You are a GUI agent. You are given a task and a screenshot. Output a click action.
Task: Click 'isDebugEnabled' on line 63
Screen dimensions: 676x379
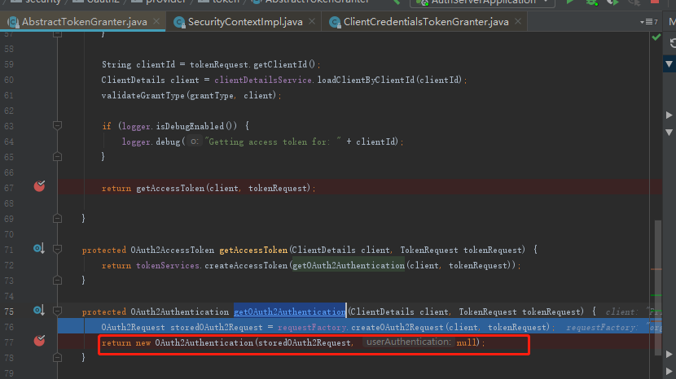pyautogui.click(x=190, y=126)
